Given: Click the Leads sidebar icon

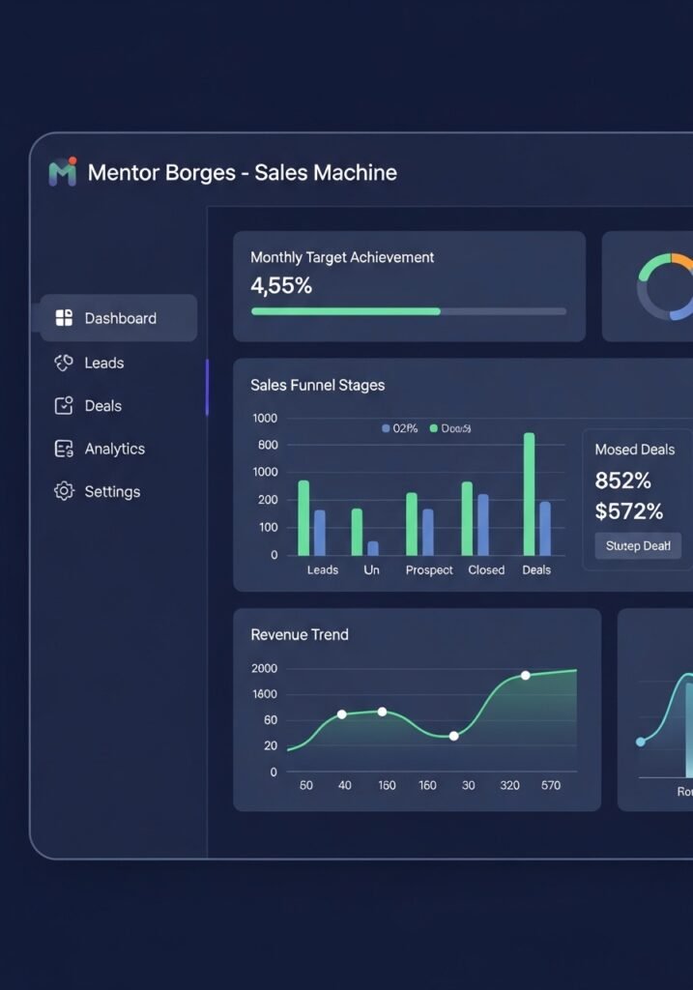Looking at the screenshot, I should click(x=64, y=363).
